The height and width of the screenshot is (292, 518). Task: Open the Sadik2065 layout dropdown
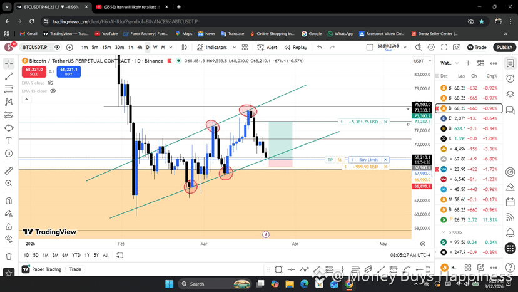tap(405, 48)
